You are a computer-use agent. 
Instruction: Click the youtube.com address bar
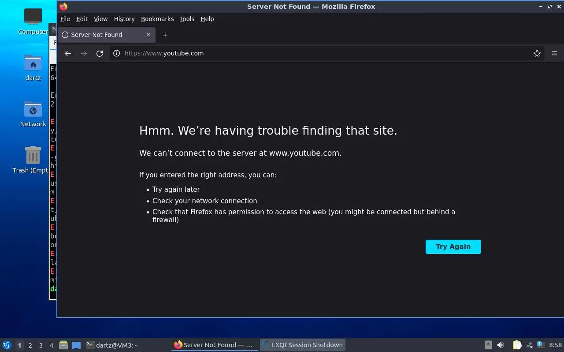(326, 53)
